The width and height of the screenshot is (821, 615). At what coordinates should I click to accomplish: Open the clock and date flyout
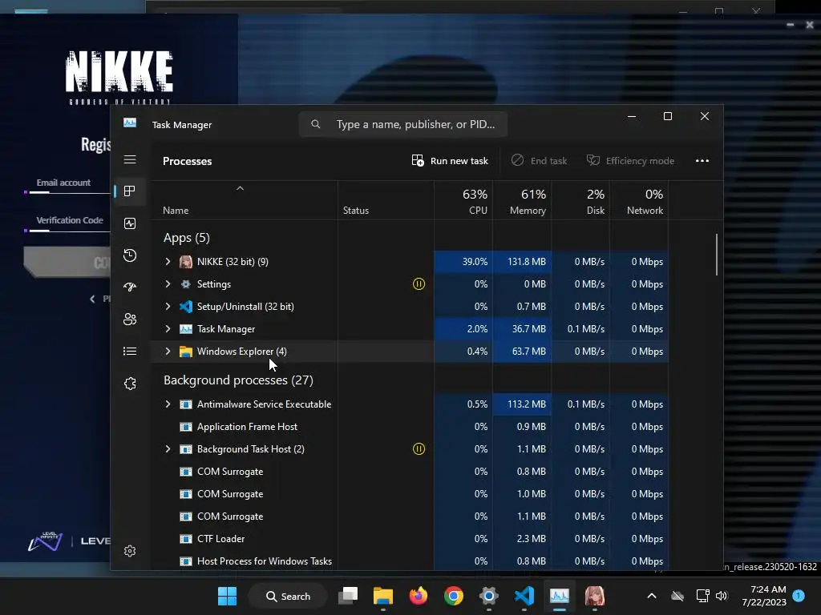(x=763, y=596)
